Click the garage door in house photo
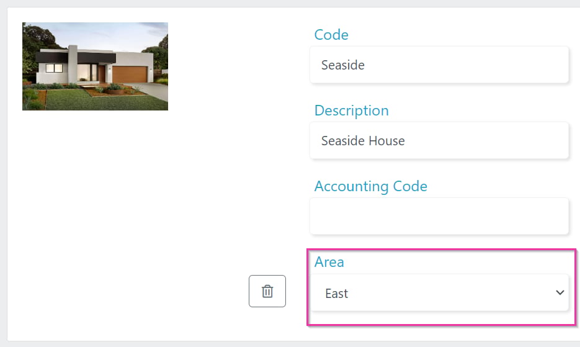Image resolution: width=580 pixels, height=347 pixels. click(x=130, y=74)
